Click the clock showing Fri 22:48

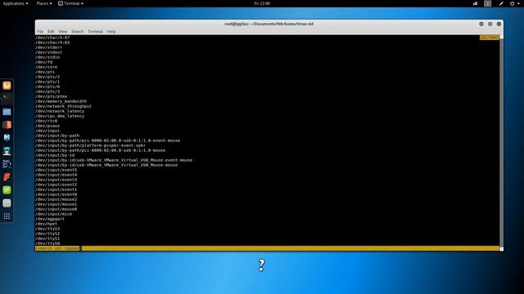point(262,3)
